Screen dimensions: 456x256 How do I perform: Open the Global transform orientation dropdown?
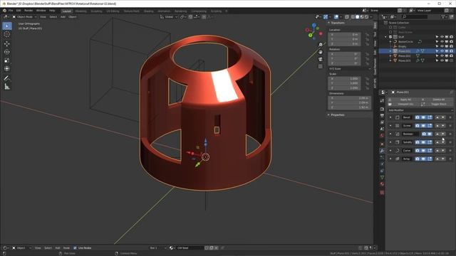click(x=169, y=17)
